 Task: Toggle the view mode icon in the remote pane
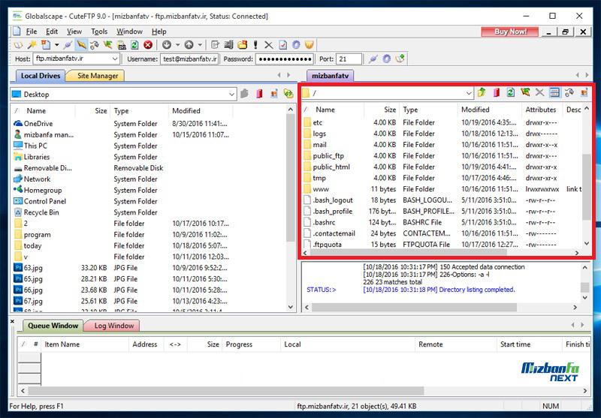click(554, 93)
